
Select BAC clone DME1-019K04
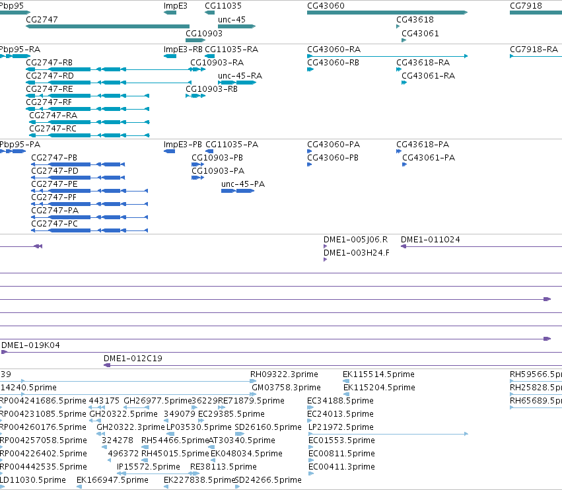(30, 345)
